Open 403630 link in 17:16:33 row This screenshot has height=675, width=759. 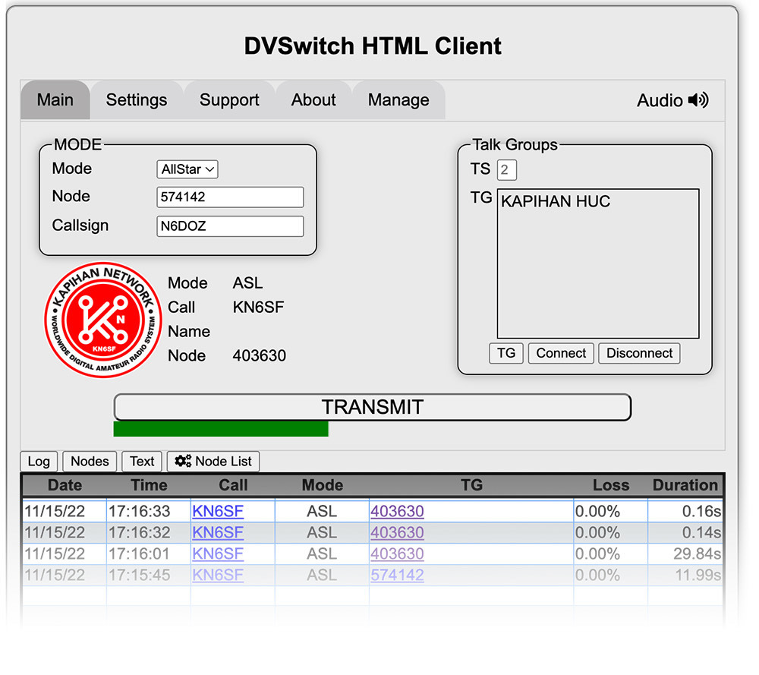point(398,511)
